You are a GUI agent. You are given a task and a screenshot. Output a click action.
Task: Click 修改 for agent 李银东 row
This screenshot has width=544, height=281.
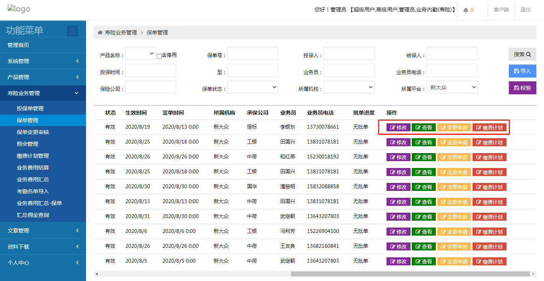398,128
